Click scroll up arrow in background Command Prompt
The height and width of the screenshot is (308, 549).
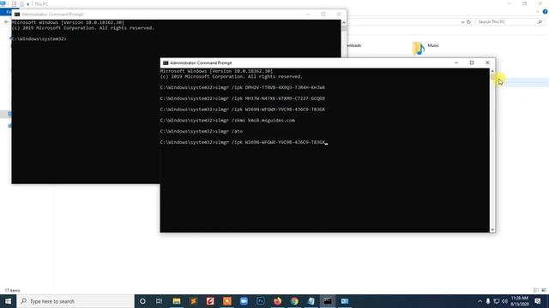[344, 22]
